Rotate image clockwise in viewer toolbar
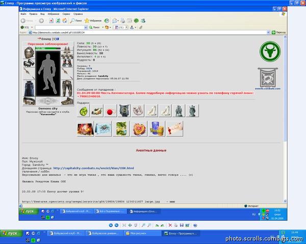The width and height of the screenshot is (306, 244). click(157, 225)
